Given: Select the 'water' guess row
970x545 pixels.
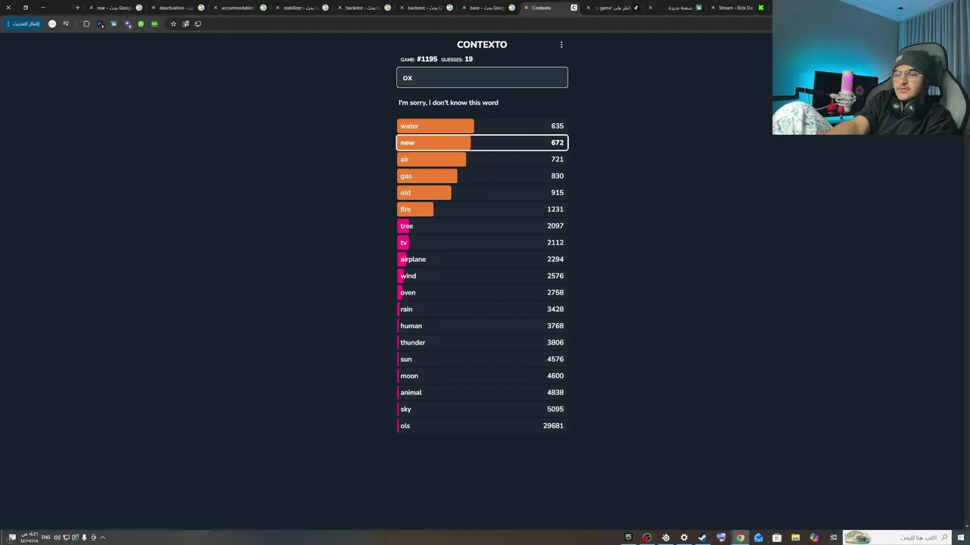Looking at the screenshot, I should 482,126.
